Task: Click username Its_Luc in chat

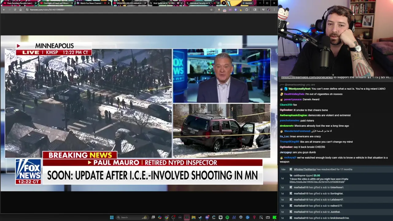Action: tap(284, 136)
